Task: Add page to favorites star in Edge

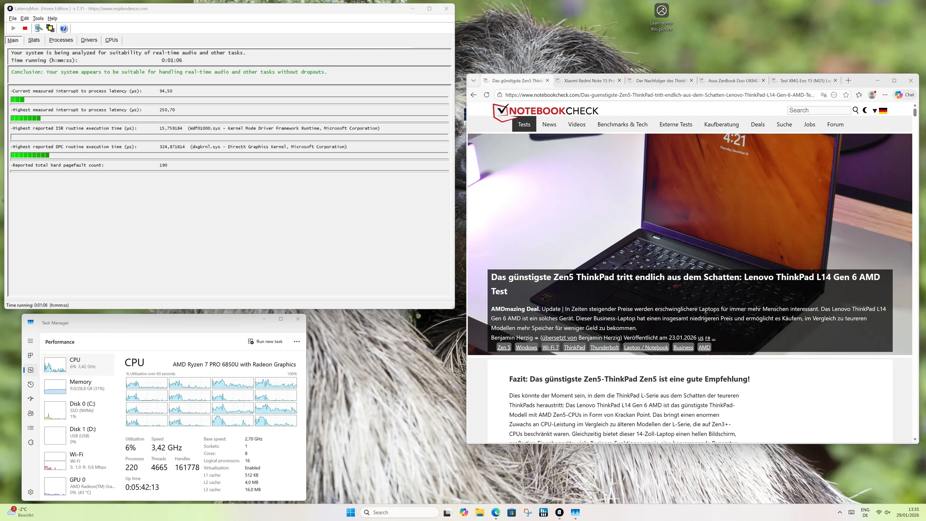Action: pos(846,95)
